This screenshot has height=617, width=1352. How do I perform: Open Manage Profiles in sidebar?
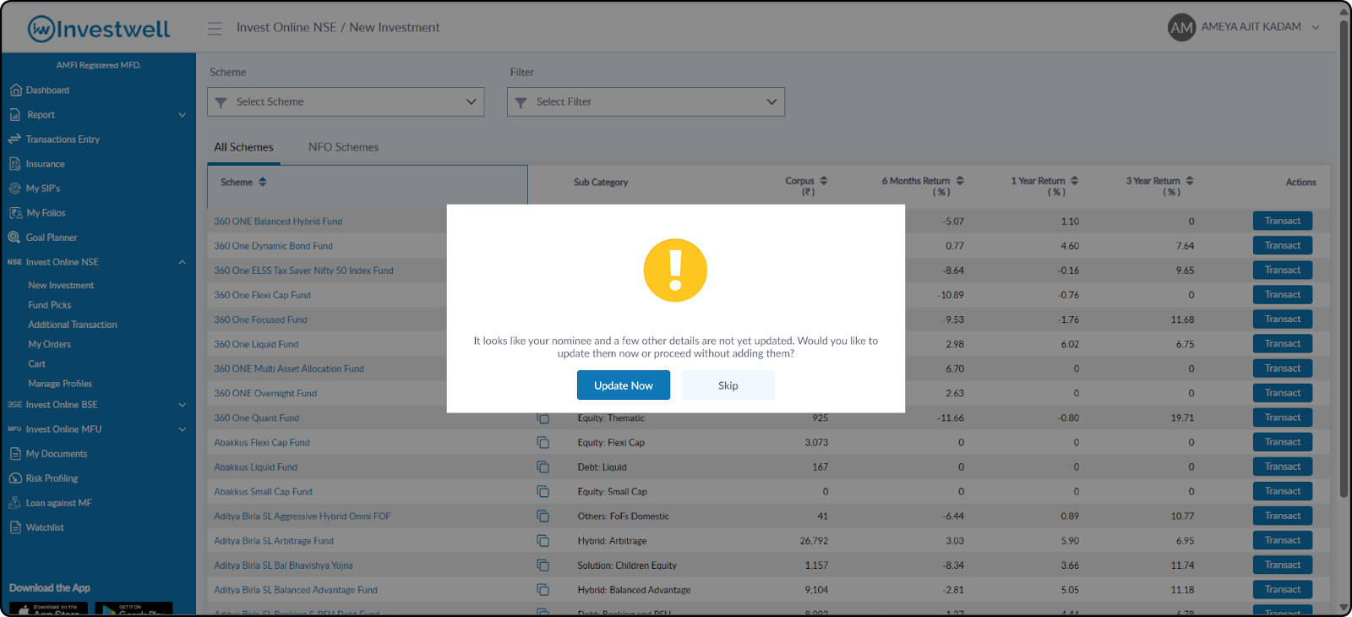[60, 384]
